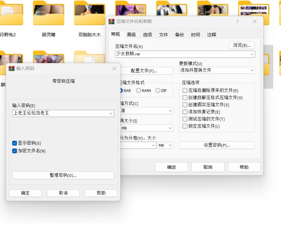
Task: Click the 浏览(B)... button
Action: (x=242, y=45)
